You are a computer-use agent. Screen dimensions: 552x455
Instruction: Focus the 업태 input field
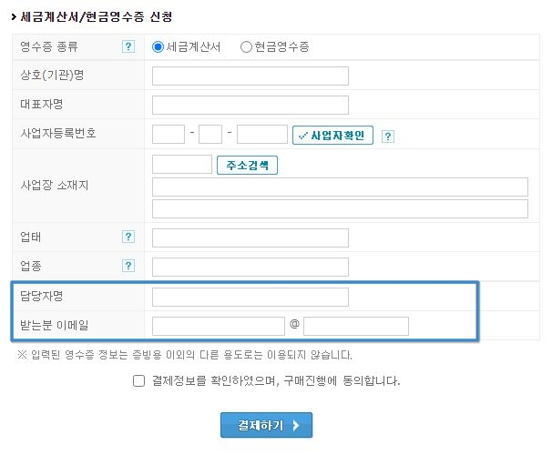250,238
